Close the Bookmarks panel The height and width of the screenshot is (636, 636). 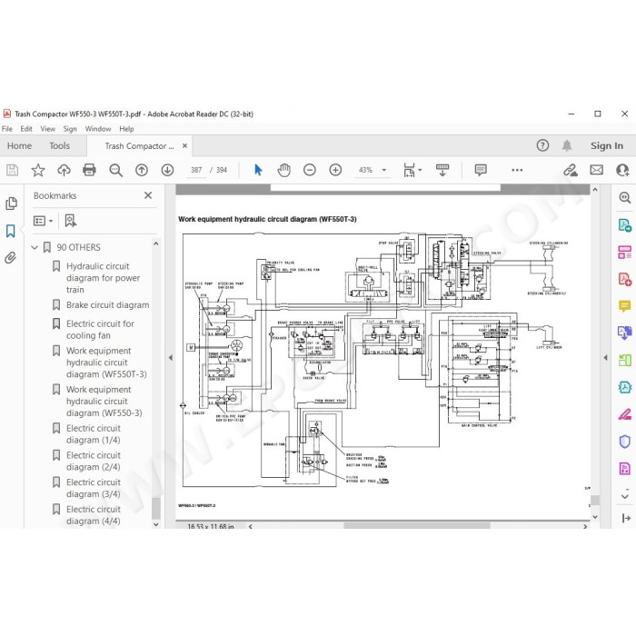point(148,195)
